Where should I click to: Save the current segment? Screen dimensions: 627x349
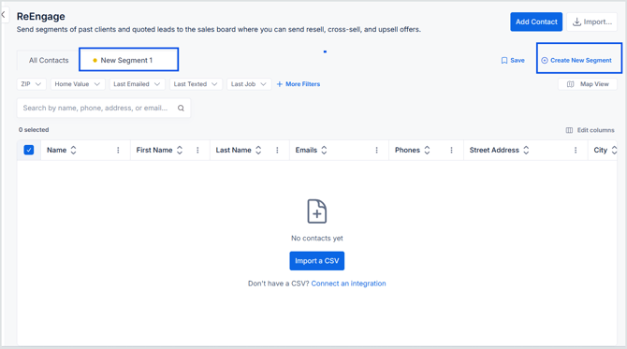[x=513, y=61]
